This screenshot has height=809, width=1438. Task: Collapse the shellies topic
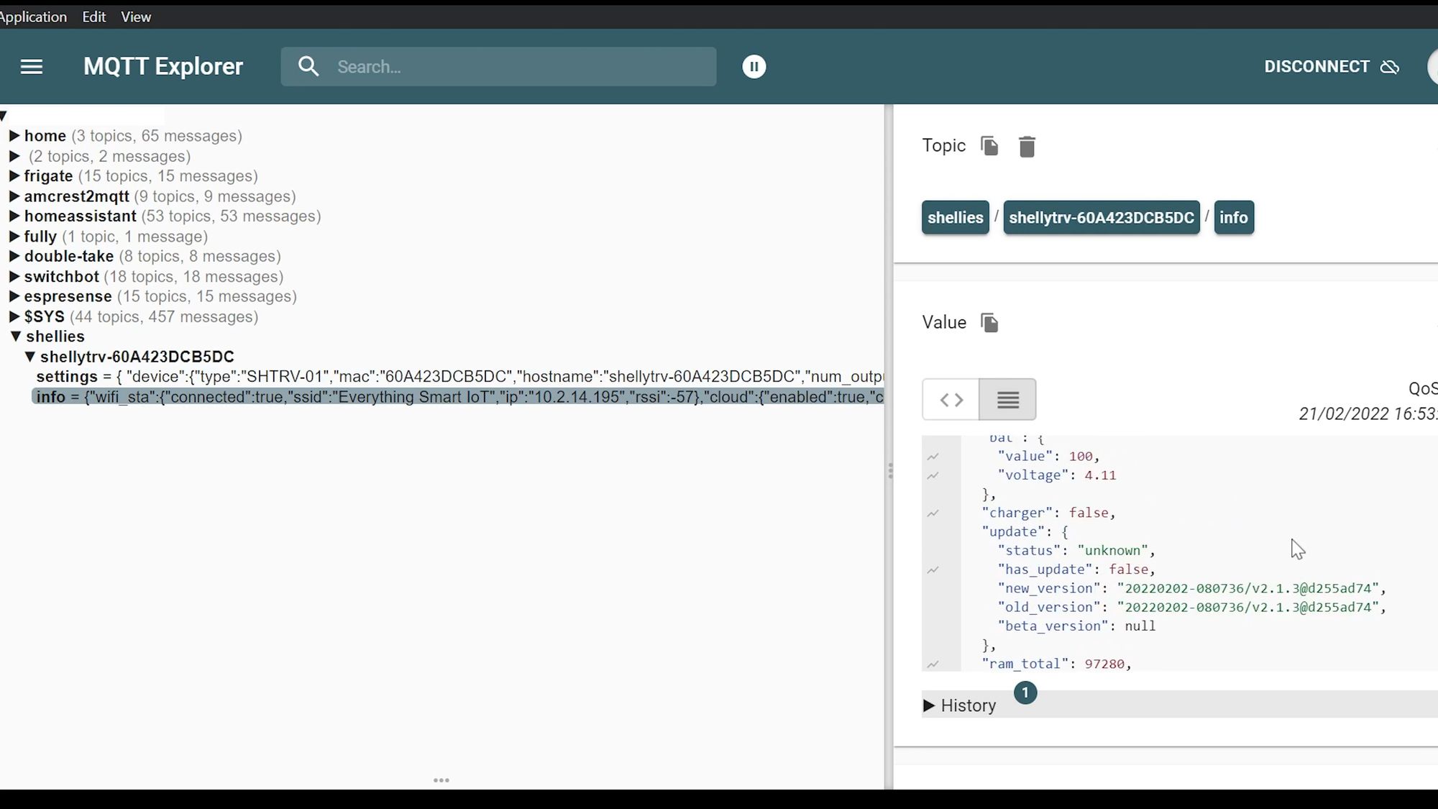tap(15, 337)
